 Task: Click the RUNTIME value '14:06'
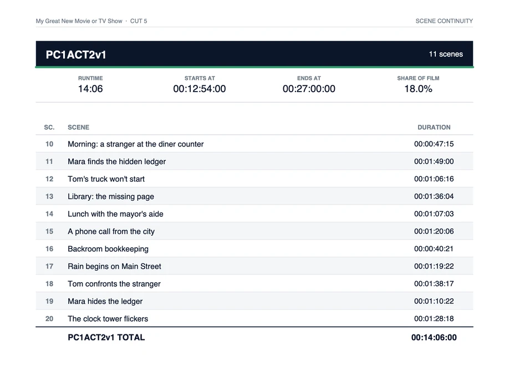click(x=90, y=89)
